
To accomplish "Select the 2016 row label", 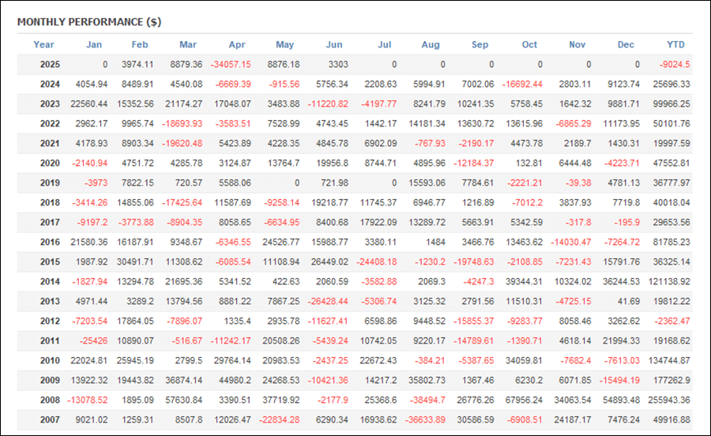I will pos(50,242).
